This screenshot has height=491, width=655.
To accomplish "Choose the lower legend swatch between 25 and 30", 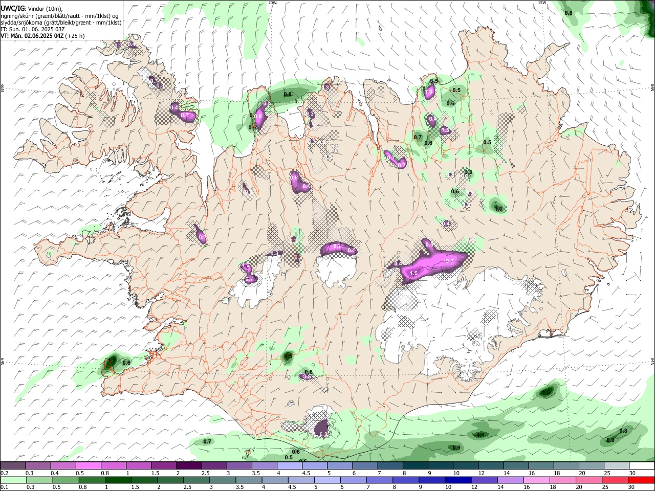I will (x=614, y=480).
